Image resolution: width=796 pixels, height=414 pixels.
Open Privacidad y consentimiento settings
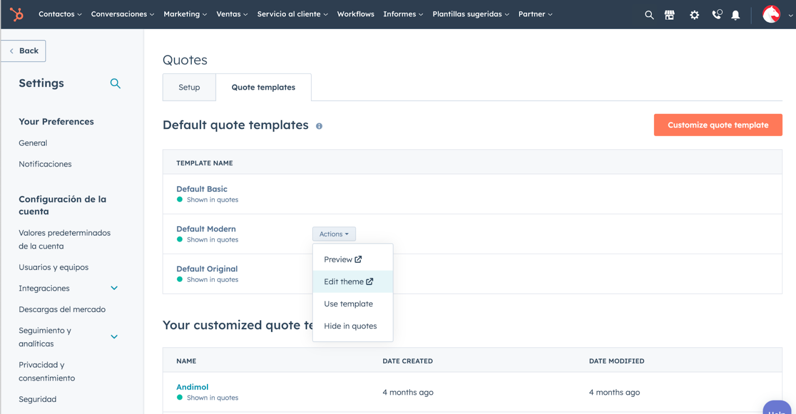click(x=47, y=371)
